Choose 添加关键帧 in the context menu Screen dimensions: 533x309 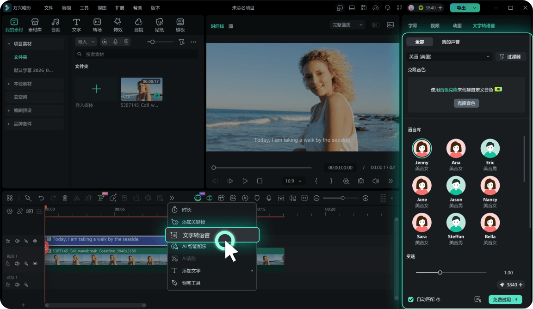tap(212, 222)
